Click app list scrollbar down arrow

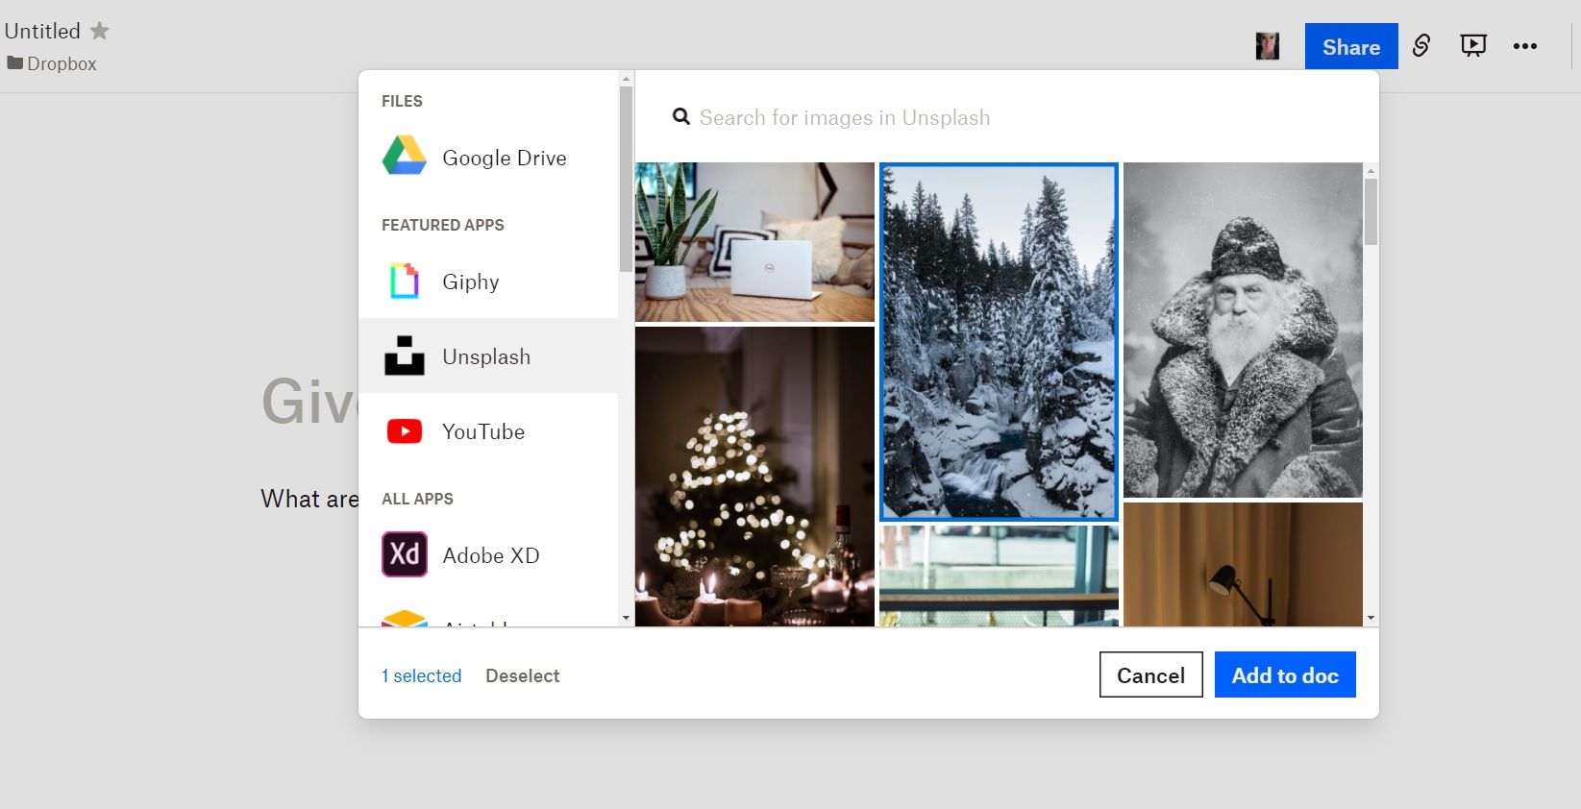pyautogui.click(x=626, y=618)
